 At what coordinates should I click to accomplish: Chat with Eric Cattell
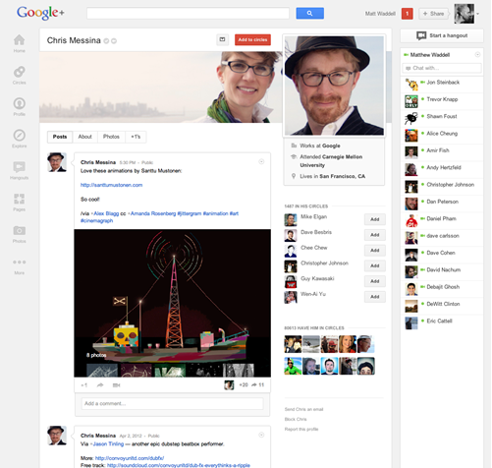click(x=442, y=323)
